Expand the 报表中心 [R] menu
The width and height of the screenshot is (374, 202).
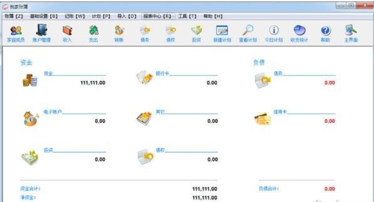tap(157, 16)
